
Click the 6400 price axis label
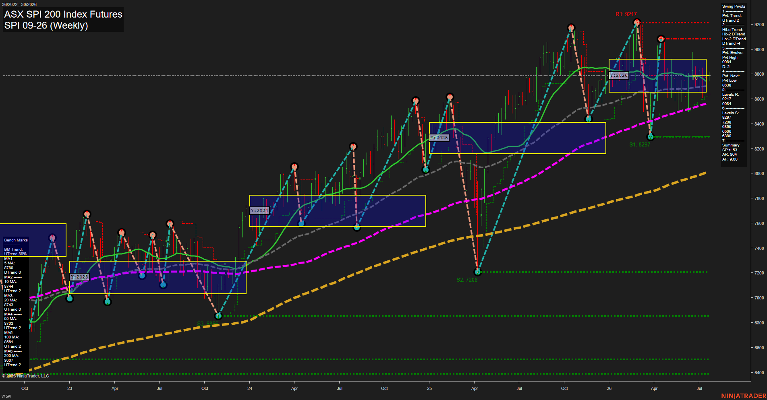pyautogui.click(x=759, y=373)
